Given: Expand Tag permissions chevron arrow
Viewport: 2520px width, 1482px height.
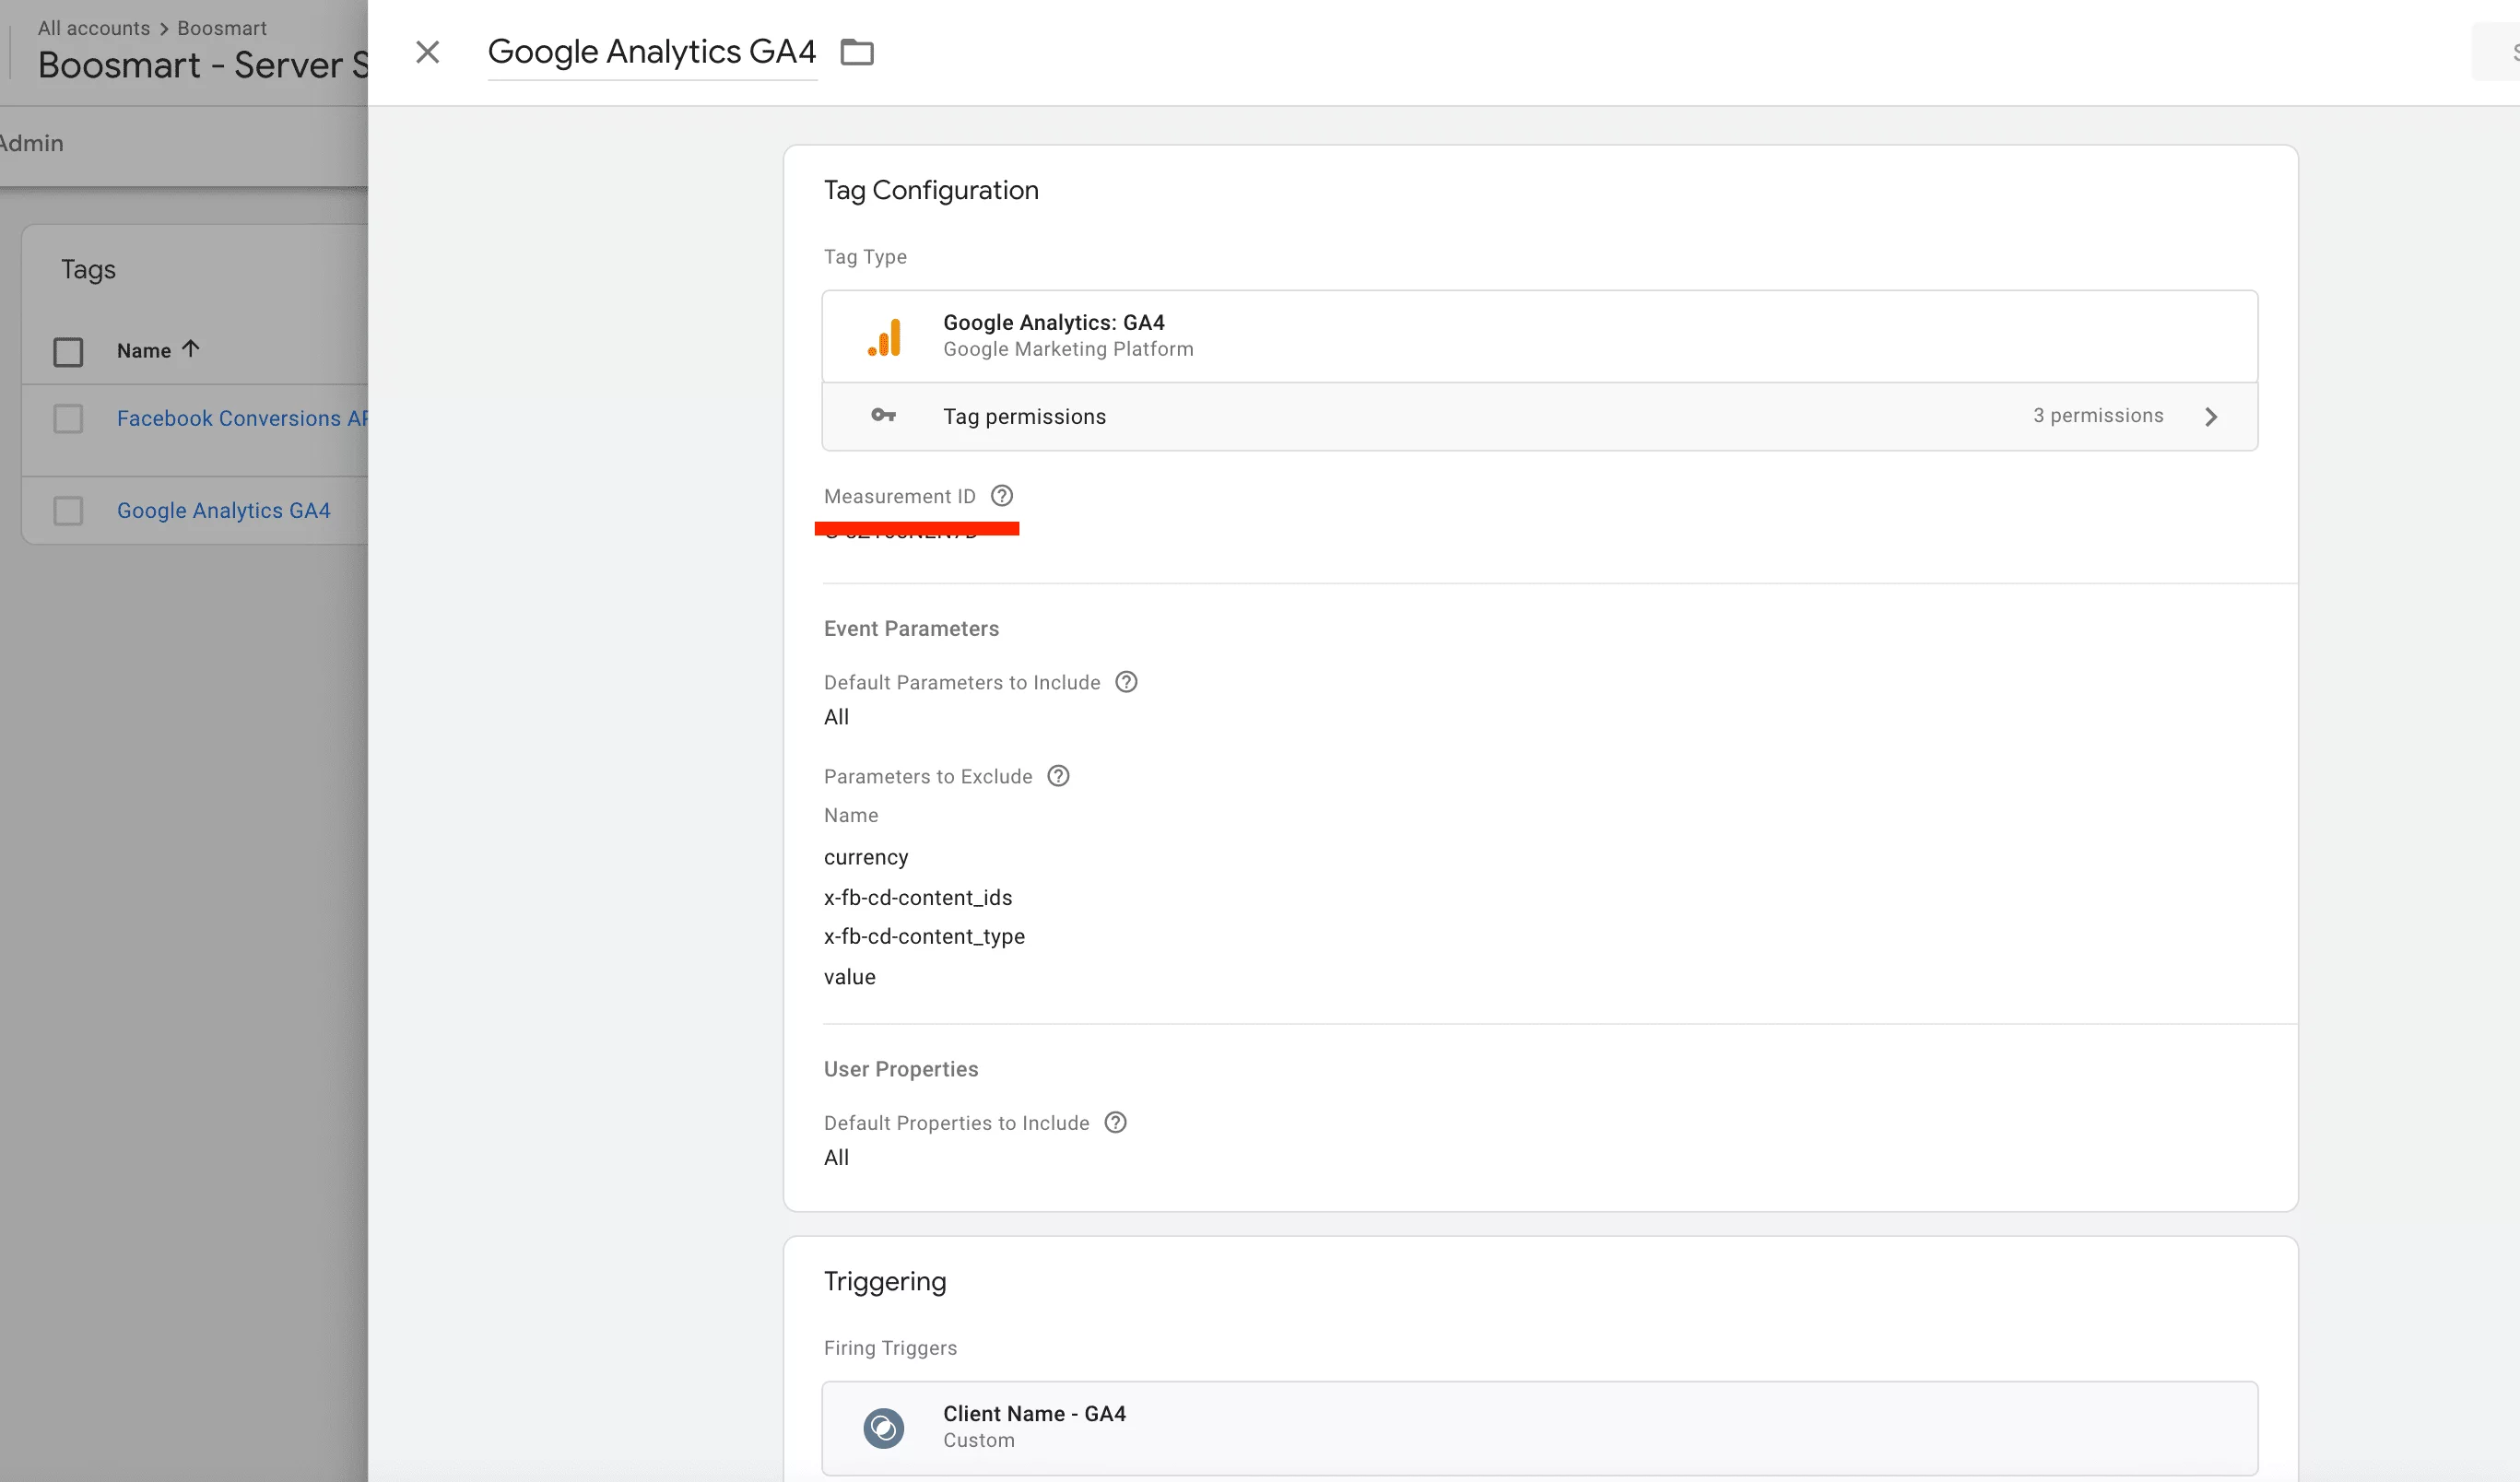Looking at the screenshot, I should pos(2211,416).
